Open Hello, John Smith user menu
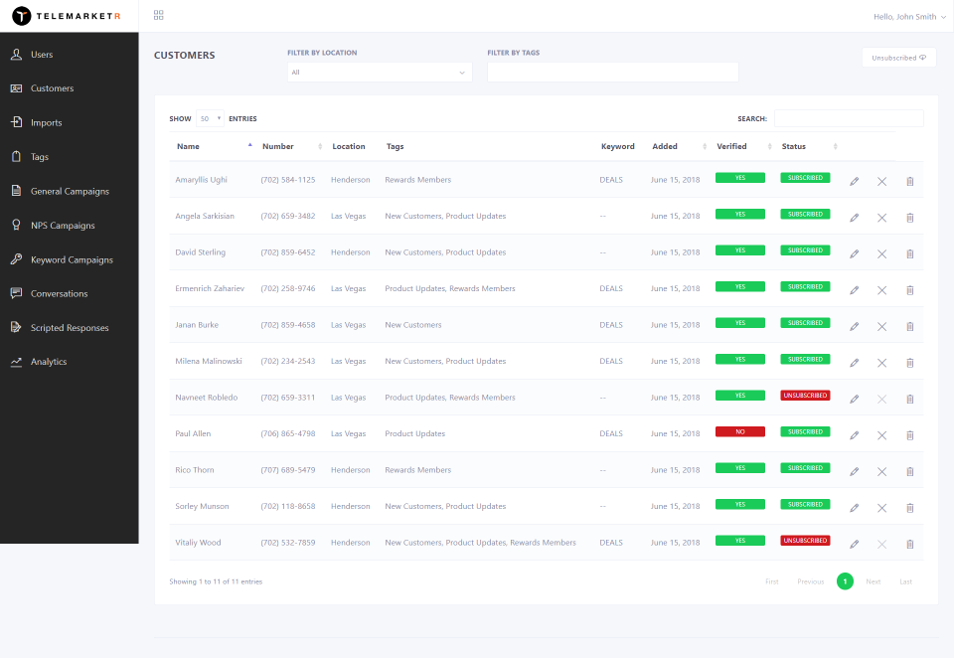The width and height of the screenshot is (954, 658). coord(909,17)
